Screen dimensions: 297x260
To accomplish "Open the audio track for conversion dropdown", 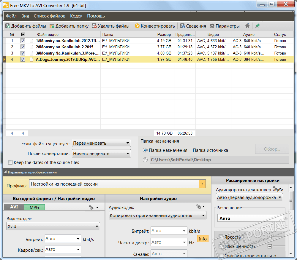I will point(249,198).
